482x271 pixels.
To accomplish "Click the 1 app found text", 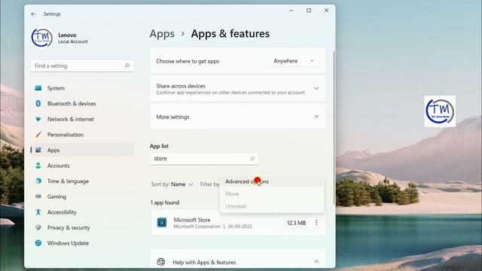I will [165, 202].
